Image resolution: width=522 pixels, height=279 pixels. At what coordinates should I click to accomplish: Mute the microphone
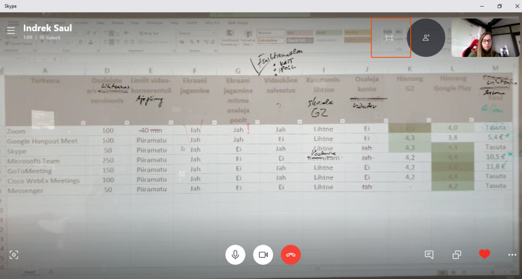click(236, 255)
